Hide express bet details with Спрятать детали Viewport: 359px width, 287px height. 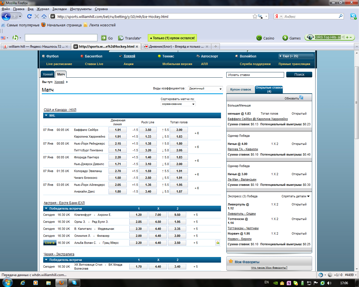pyautogui.click(x=295, y=196)
